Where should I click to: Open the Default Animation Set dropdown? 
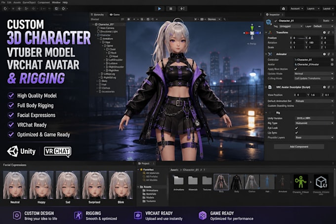pyautogui.click(x=314, y=101)
